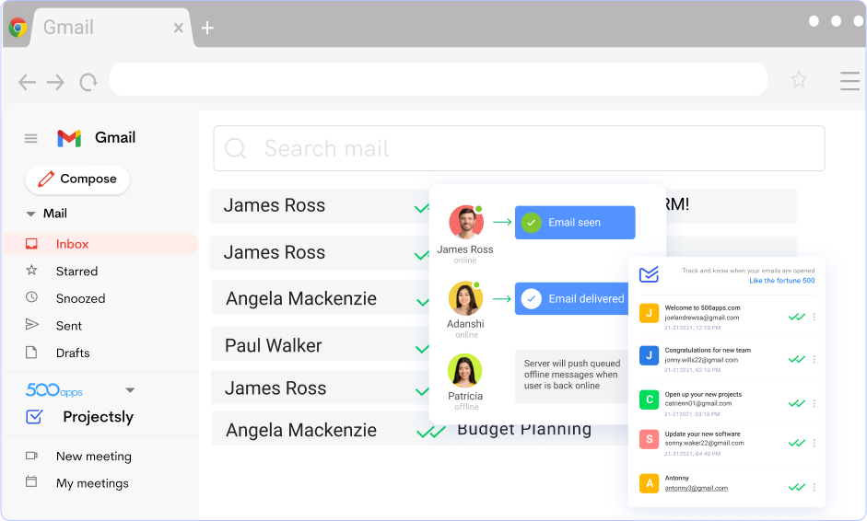The height and width of the screenshot is (521, 867).
Task: Go forward with the browser forward arrow
Action: (x=55, y=82)
